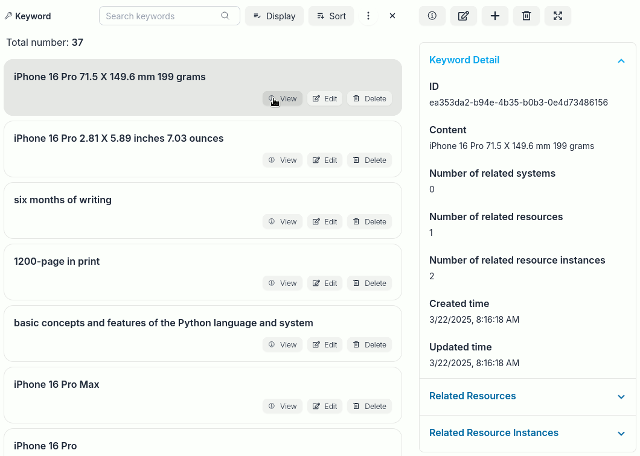Delete the six months of writing keyword
Screen dimensions: 640x456
370,222
